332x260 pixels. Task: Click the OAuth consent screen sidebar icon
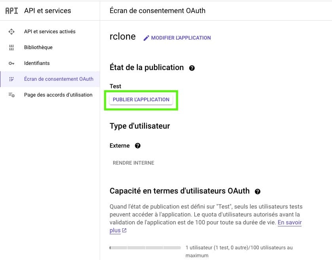pos(11,79)
